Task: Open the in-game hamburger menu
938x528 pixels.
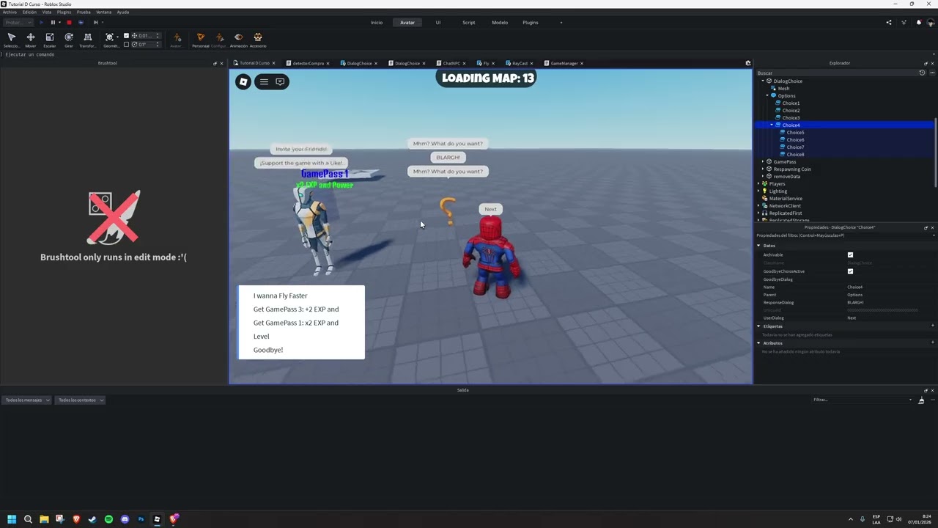Action: [x=264, y=81]
